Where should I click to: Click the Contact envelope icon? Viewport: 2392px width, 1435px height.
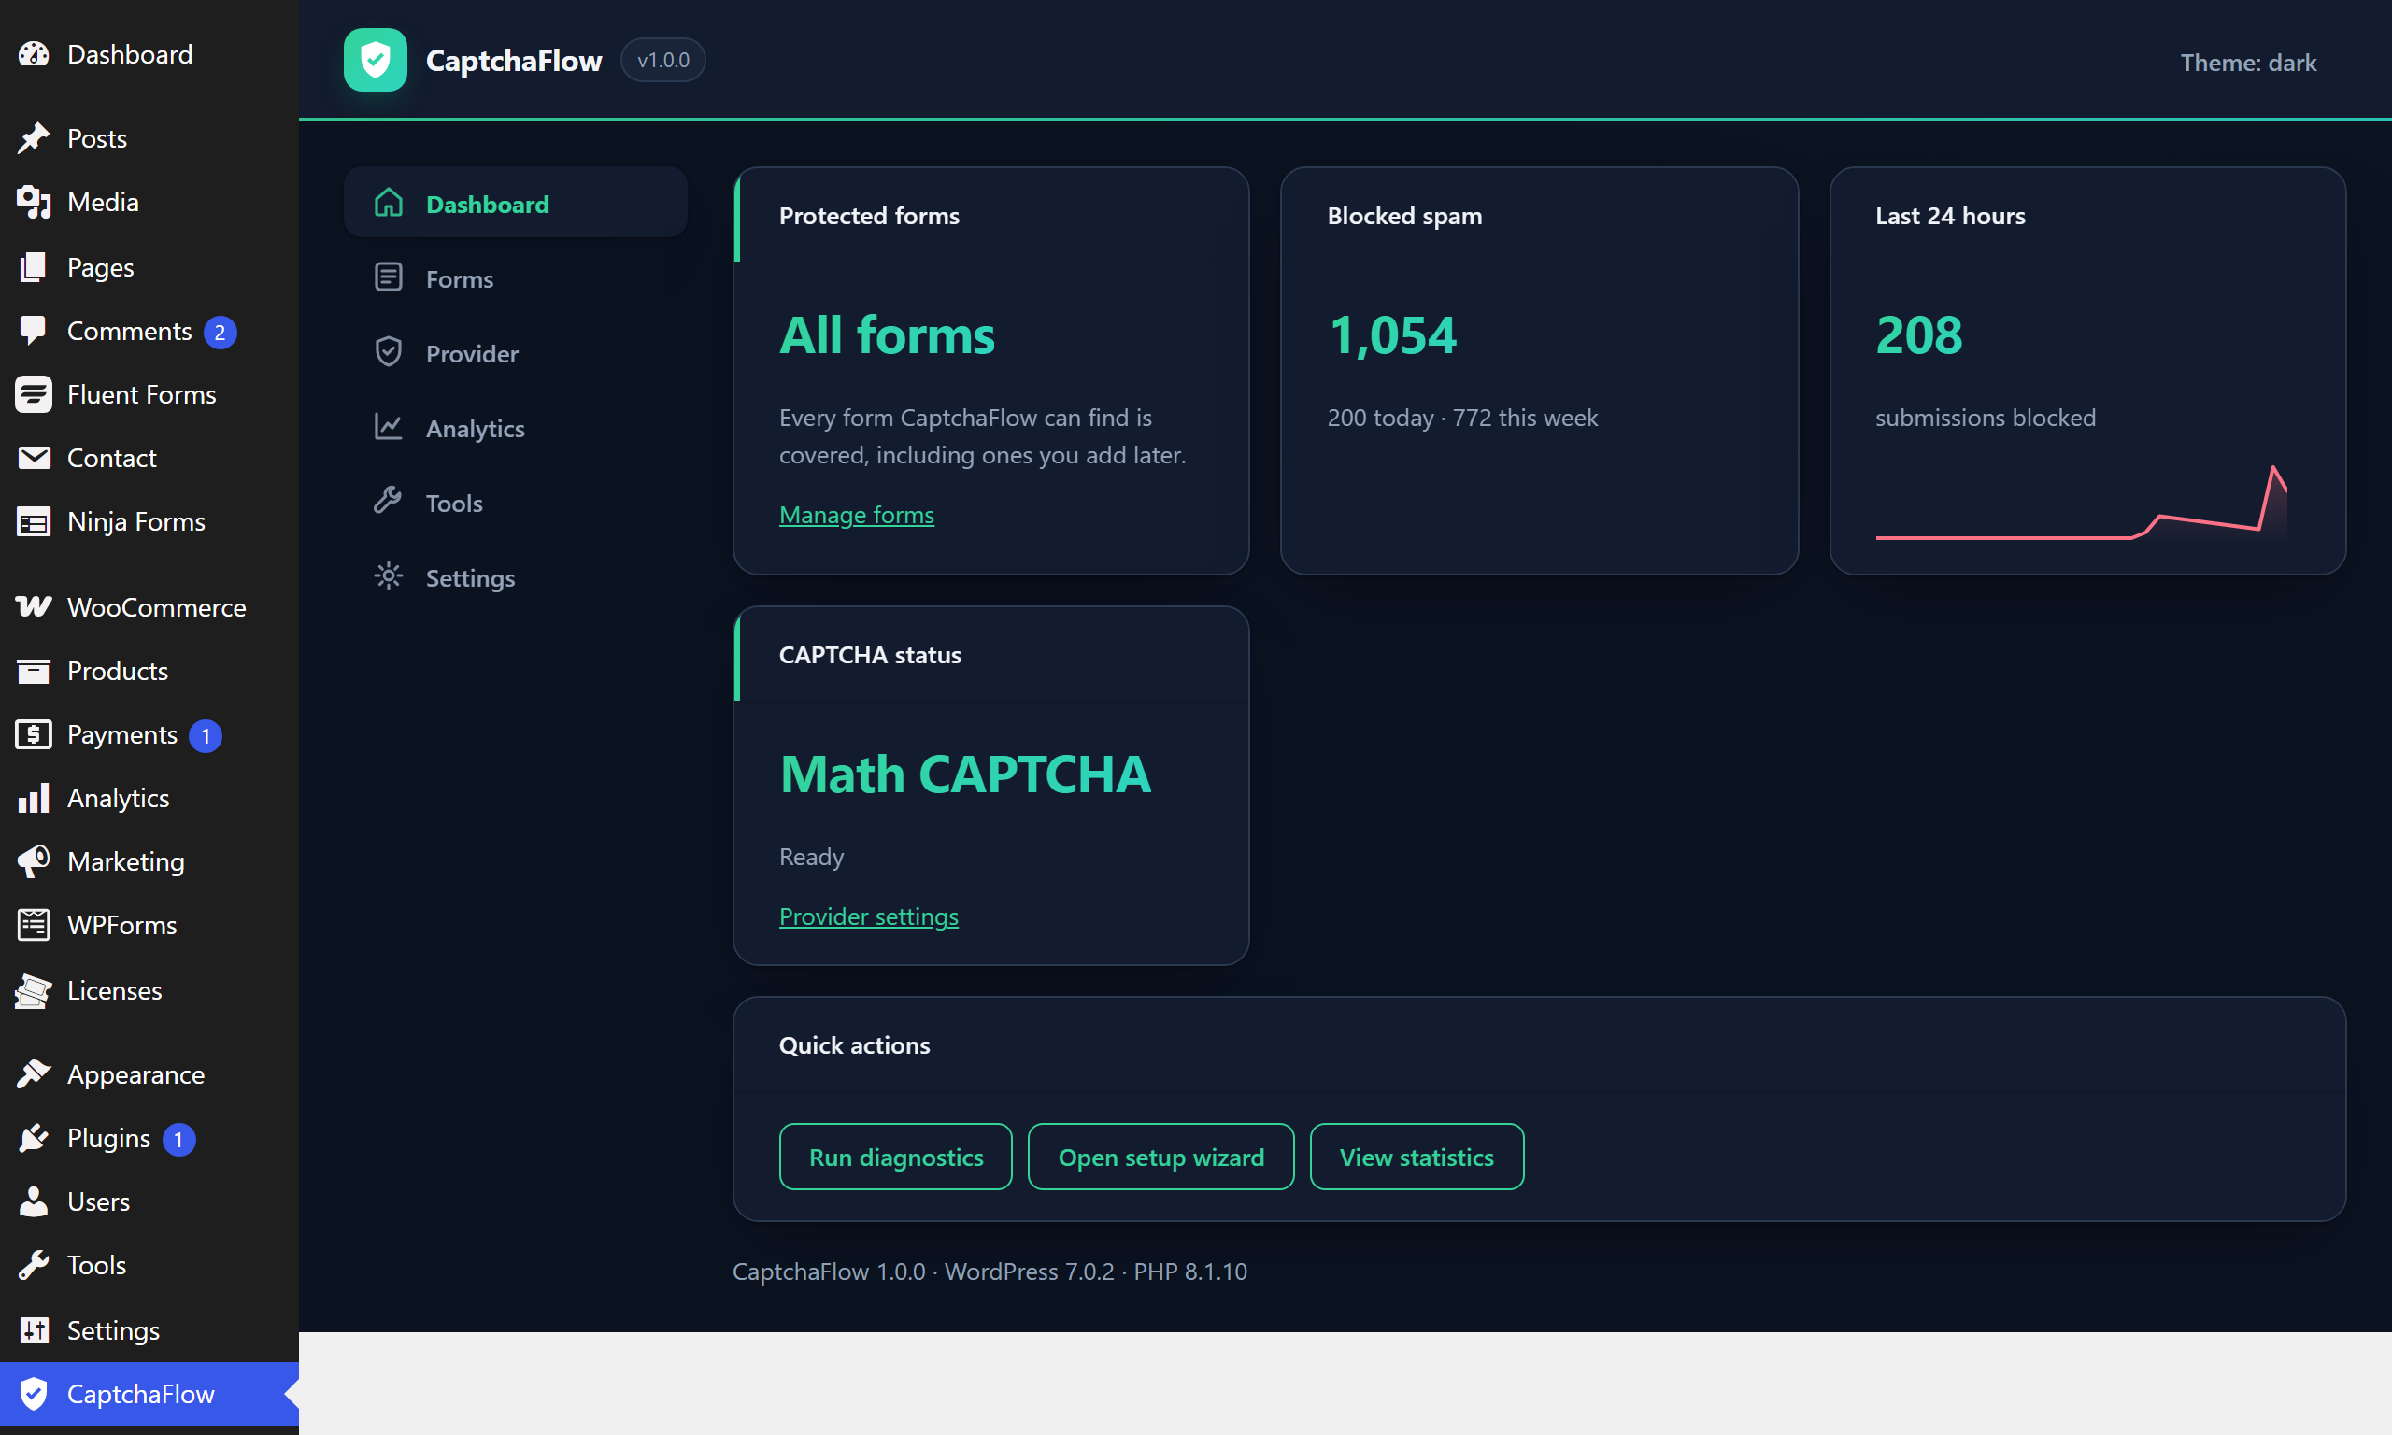(34, 458)
